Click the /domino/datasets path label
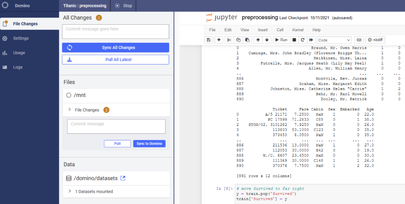 (x=96, y=178)
